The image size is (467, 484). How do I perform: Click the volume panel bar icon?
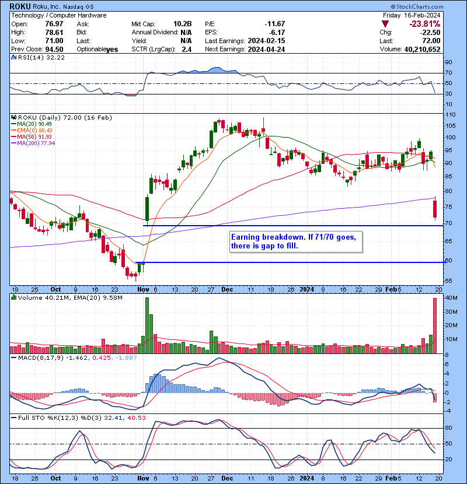(13, 297)
